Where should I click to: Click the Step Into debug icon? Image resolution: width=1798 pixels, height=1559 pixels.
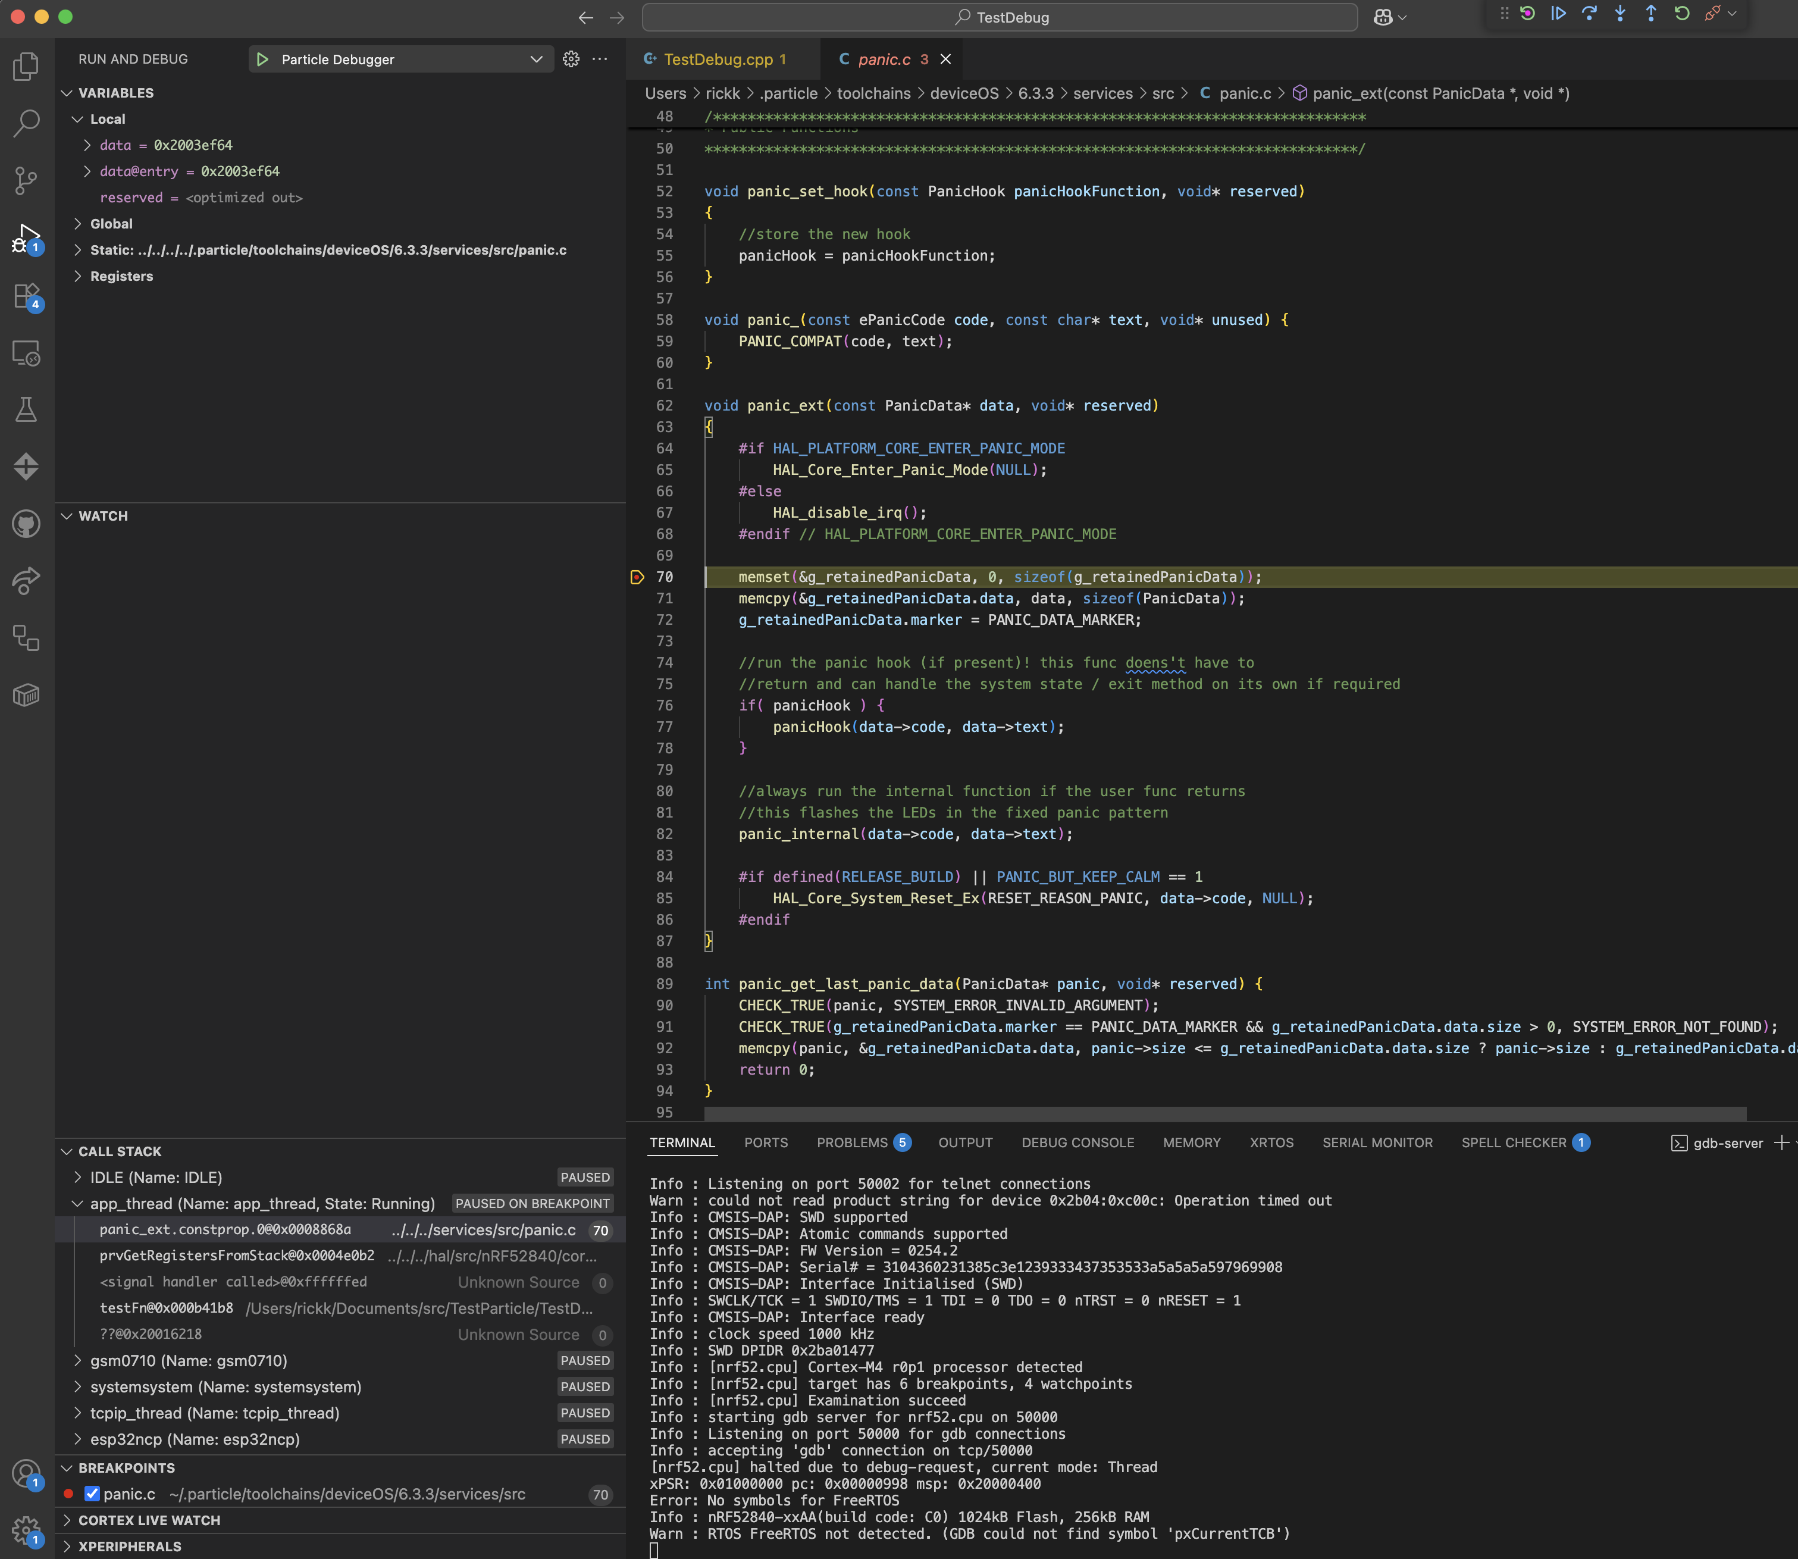(1620, 14)
